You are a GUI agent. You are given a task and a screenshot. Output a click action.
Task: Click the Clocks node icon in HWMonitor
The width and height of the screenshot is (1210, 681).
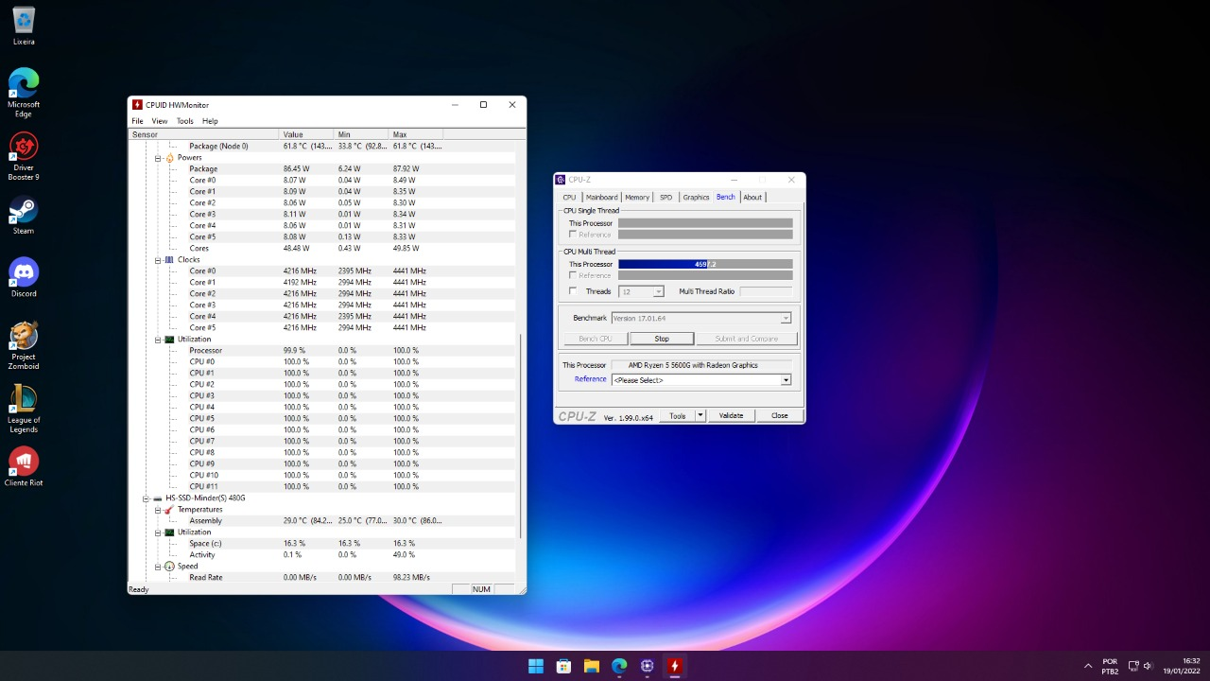tap(170, 260)
